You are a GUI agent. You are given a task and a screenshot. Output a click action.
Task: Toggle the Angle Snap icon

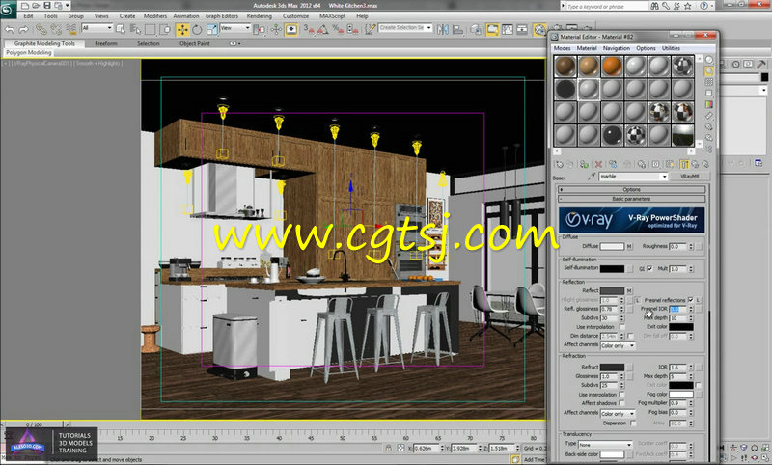pyautogui.click(x=323, y=30)
